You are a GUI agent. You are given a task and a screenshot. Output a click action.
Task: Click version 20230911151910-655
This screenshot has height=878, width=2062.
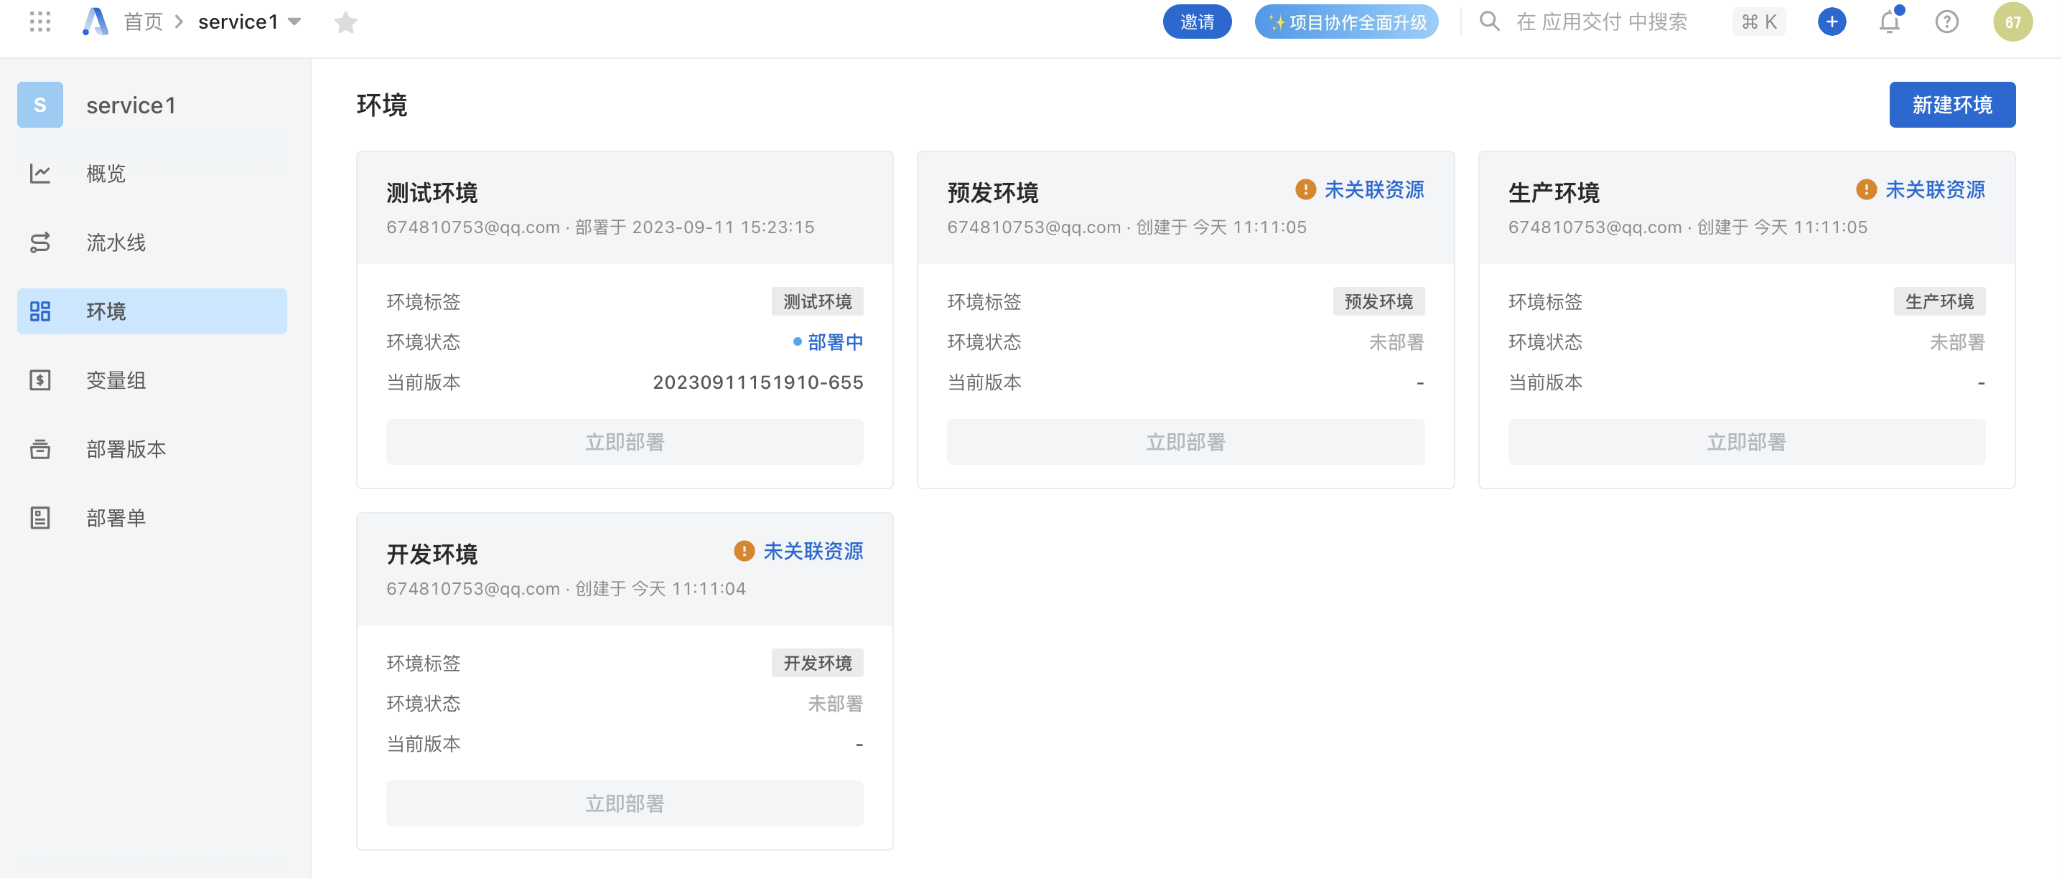tap(758, 382)
